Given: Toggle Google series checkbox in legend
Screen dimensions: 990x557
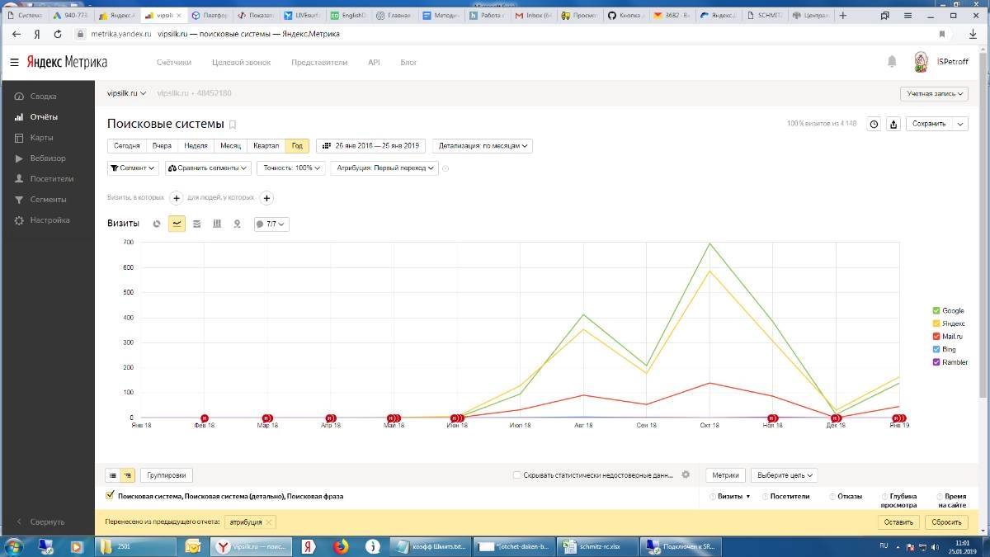Looking at the screenshot, I should pyautogui.click(x=936, y=311).
